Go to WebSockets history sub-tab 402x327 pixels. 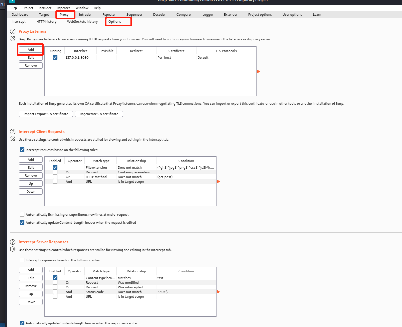pyautogui.click(x=82, y=22)
